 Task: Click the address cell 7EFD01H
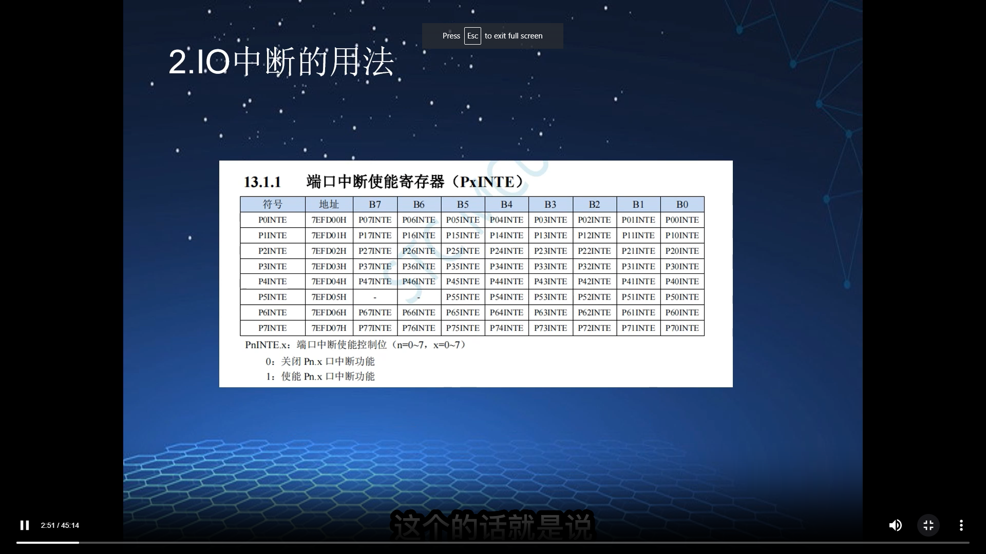(x=329, y=235)
